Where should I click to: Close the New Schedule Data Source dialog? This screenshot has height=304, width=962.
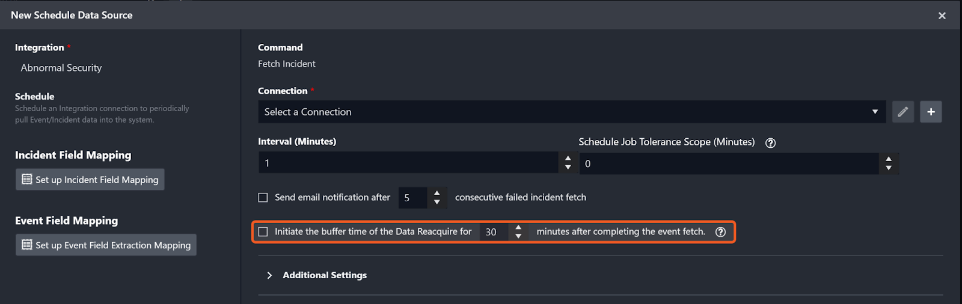tap(942, 16)
